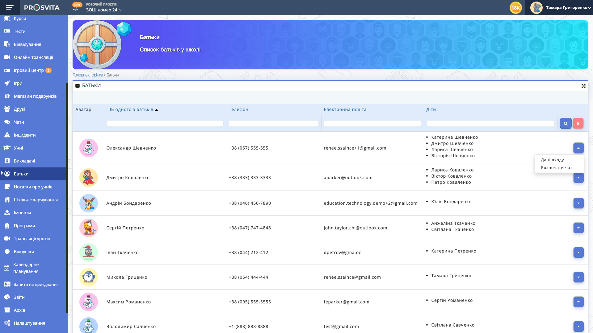Open actions dropdown for Сергій Петренко
This screenshot has width=593, height=333.
click(578, 228)
